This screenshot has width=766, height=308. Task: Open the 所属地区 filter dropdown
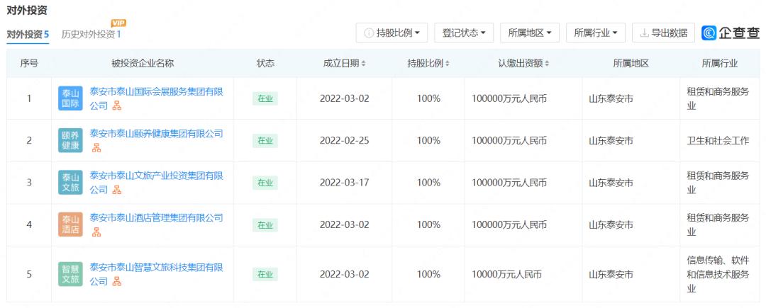pyautogui.click(x=530, y=33)
